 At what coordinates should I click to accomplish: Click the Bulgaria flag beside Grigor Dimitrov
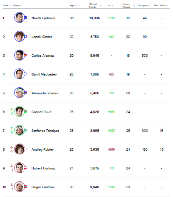(x=25, y=187)
